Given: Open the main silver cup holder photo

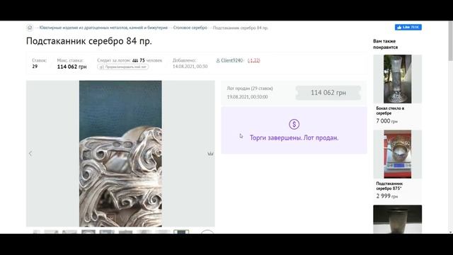Looking at the screenshot, I should pos(120,154).
